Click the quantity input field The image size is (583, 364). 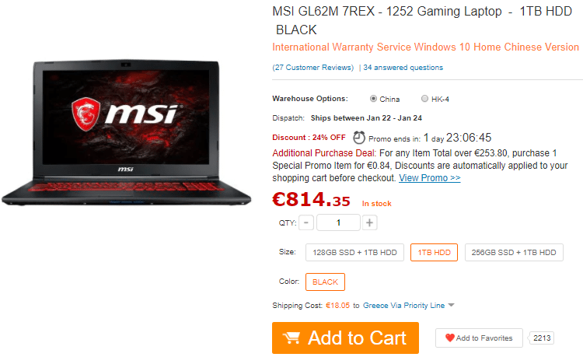[338, 222]
